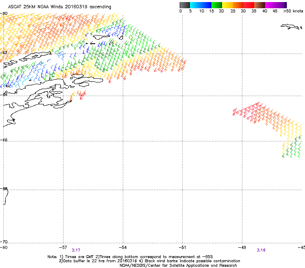
Task: Click the magenta 40-45 knots color segment
Action: 270,5
